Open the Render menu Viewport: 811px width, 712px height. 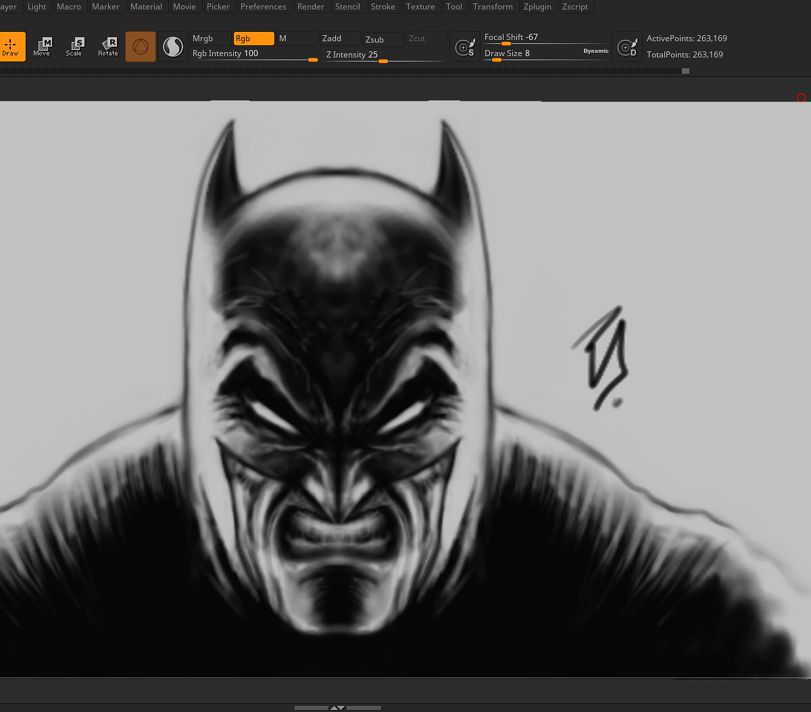[x=311, y=7]
